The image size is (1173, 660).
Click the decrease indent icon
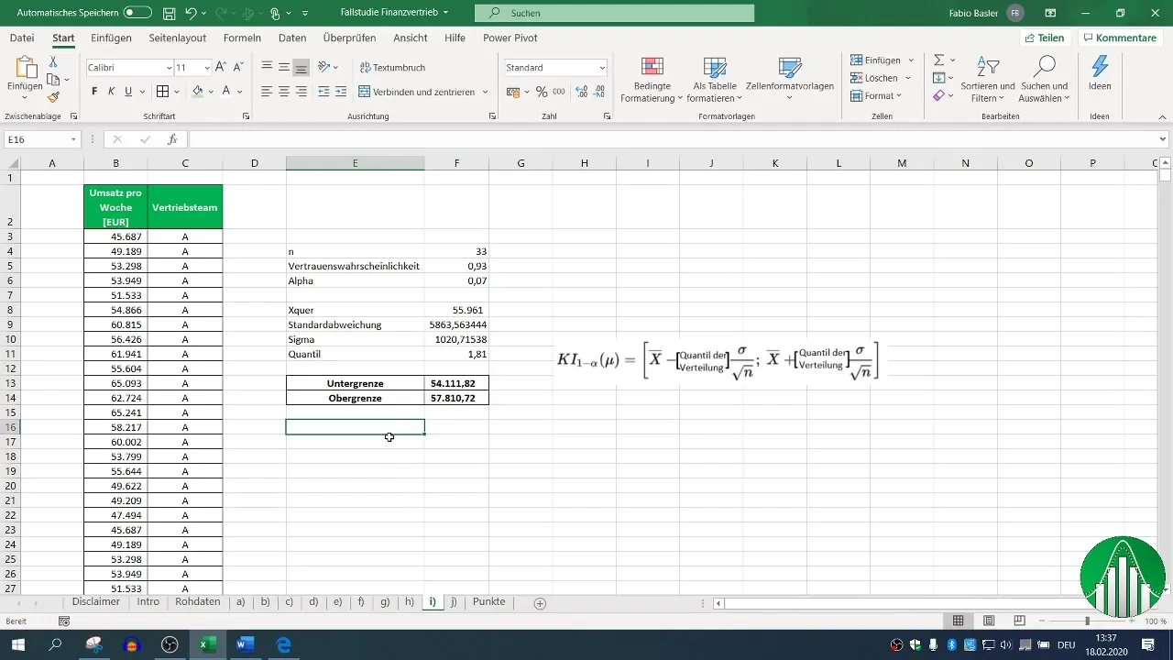click(x=323, y=92)
